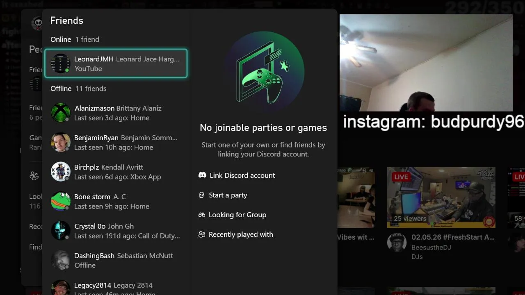Click the people icon in the background sidebar
525x295 pixels.
tap(34, 176)
